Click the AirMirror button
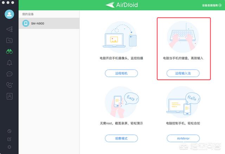 coord(183,138)
